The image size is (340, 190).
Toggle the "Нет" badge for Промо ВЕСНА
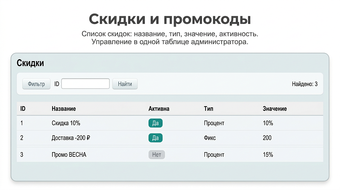156,154
